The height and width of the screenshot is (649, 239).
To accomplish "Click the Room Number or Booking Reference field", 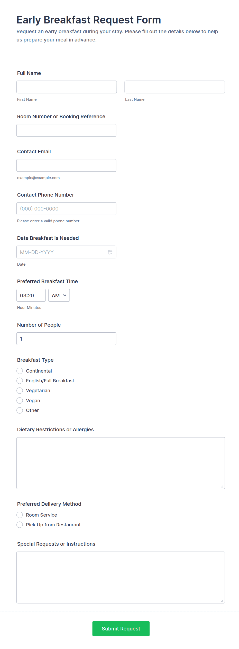I will point(66,130).
